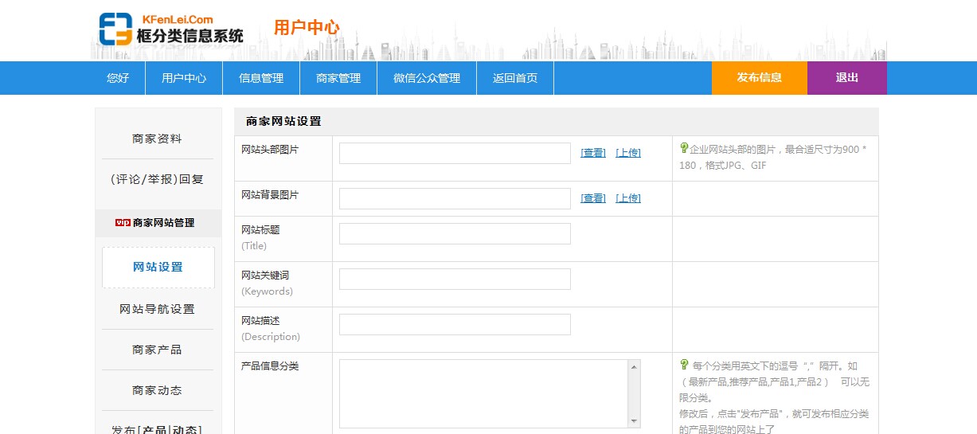The image size is (977, 434).
Task: Click the hint icon beside header image tip
Action: (x=683, y=147)
